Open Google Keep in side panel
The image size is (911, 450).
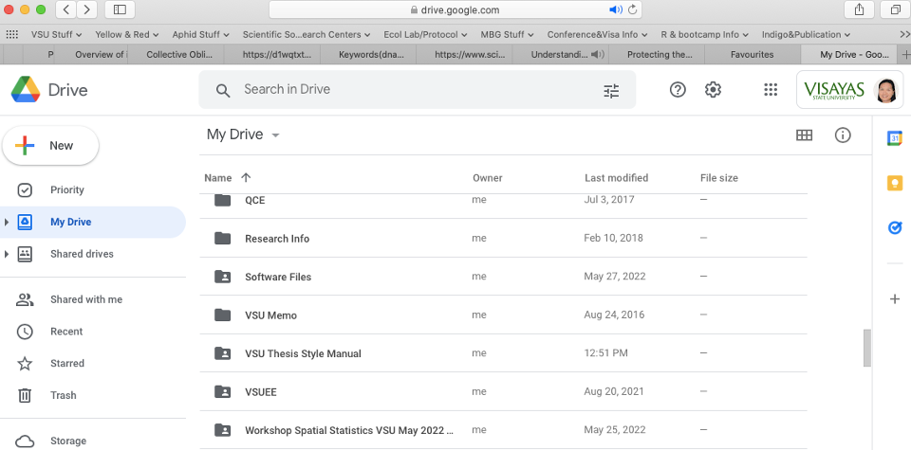click(x=894, y=183)
